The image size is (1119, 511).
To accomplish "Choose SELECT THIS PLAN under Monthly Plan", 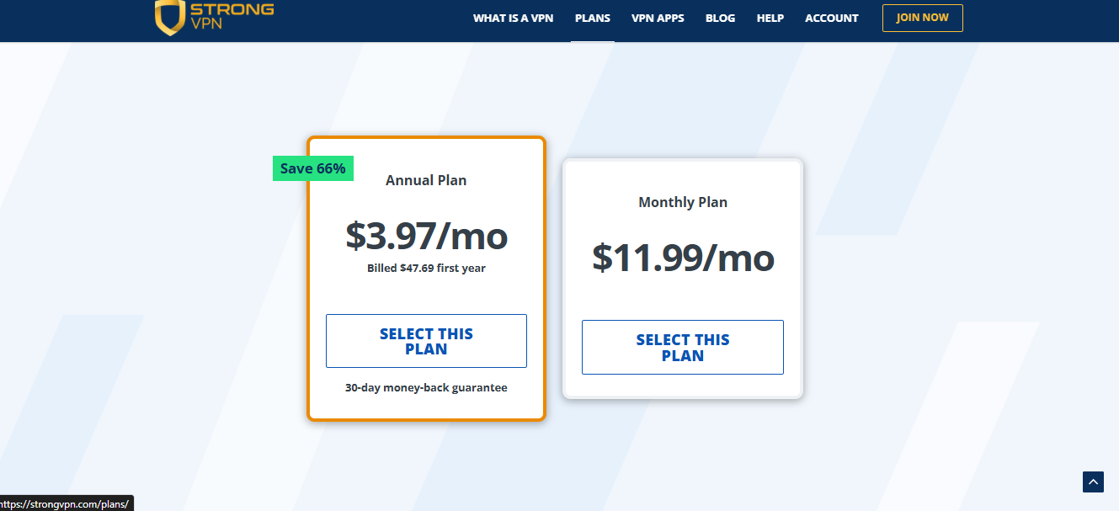I will [682, 347].
